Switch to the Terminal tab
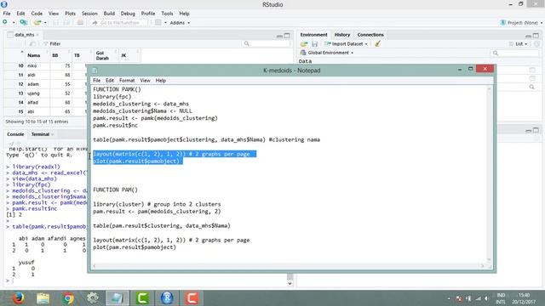The image size is (545, 306). pos(40,134)
